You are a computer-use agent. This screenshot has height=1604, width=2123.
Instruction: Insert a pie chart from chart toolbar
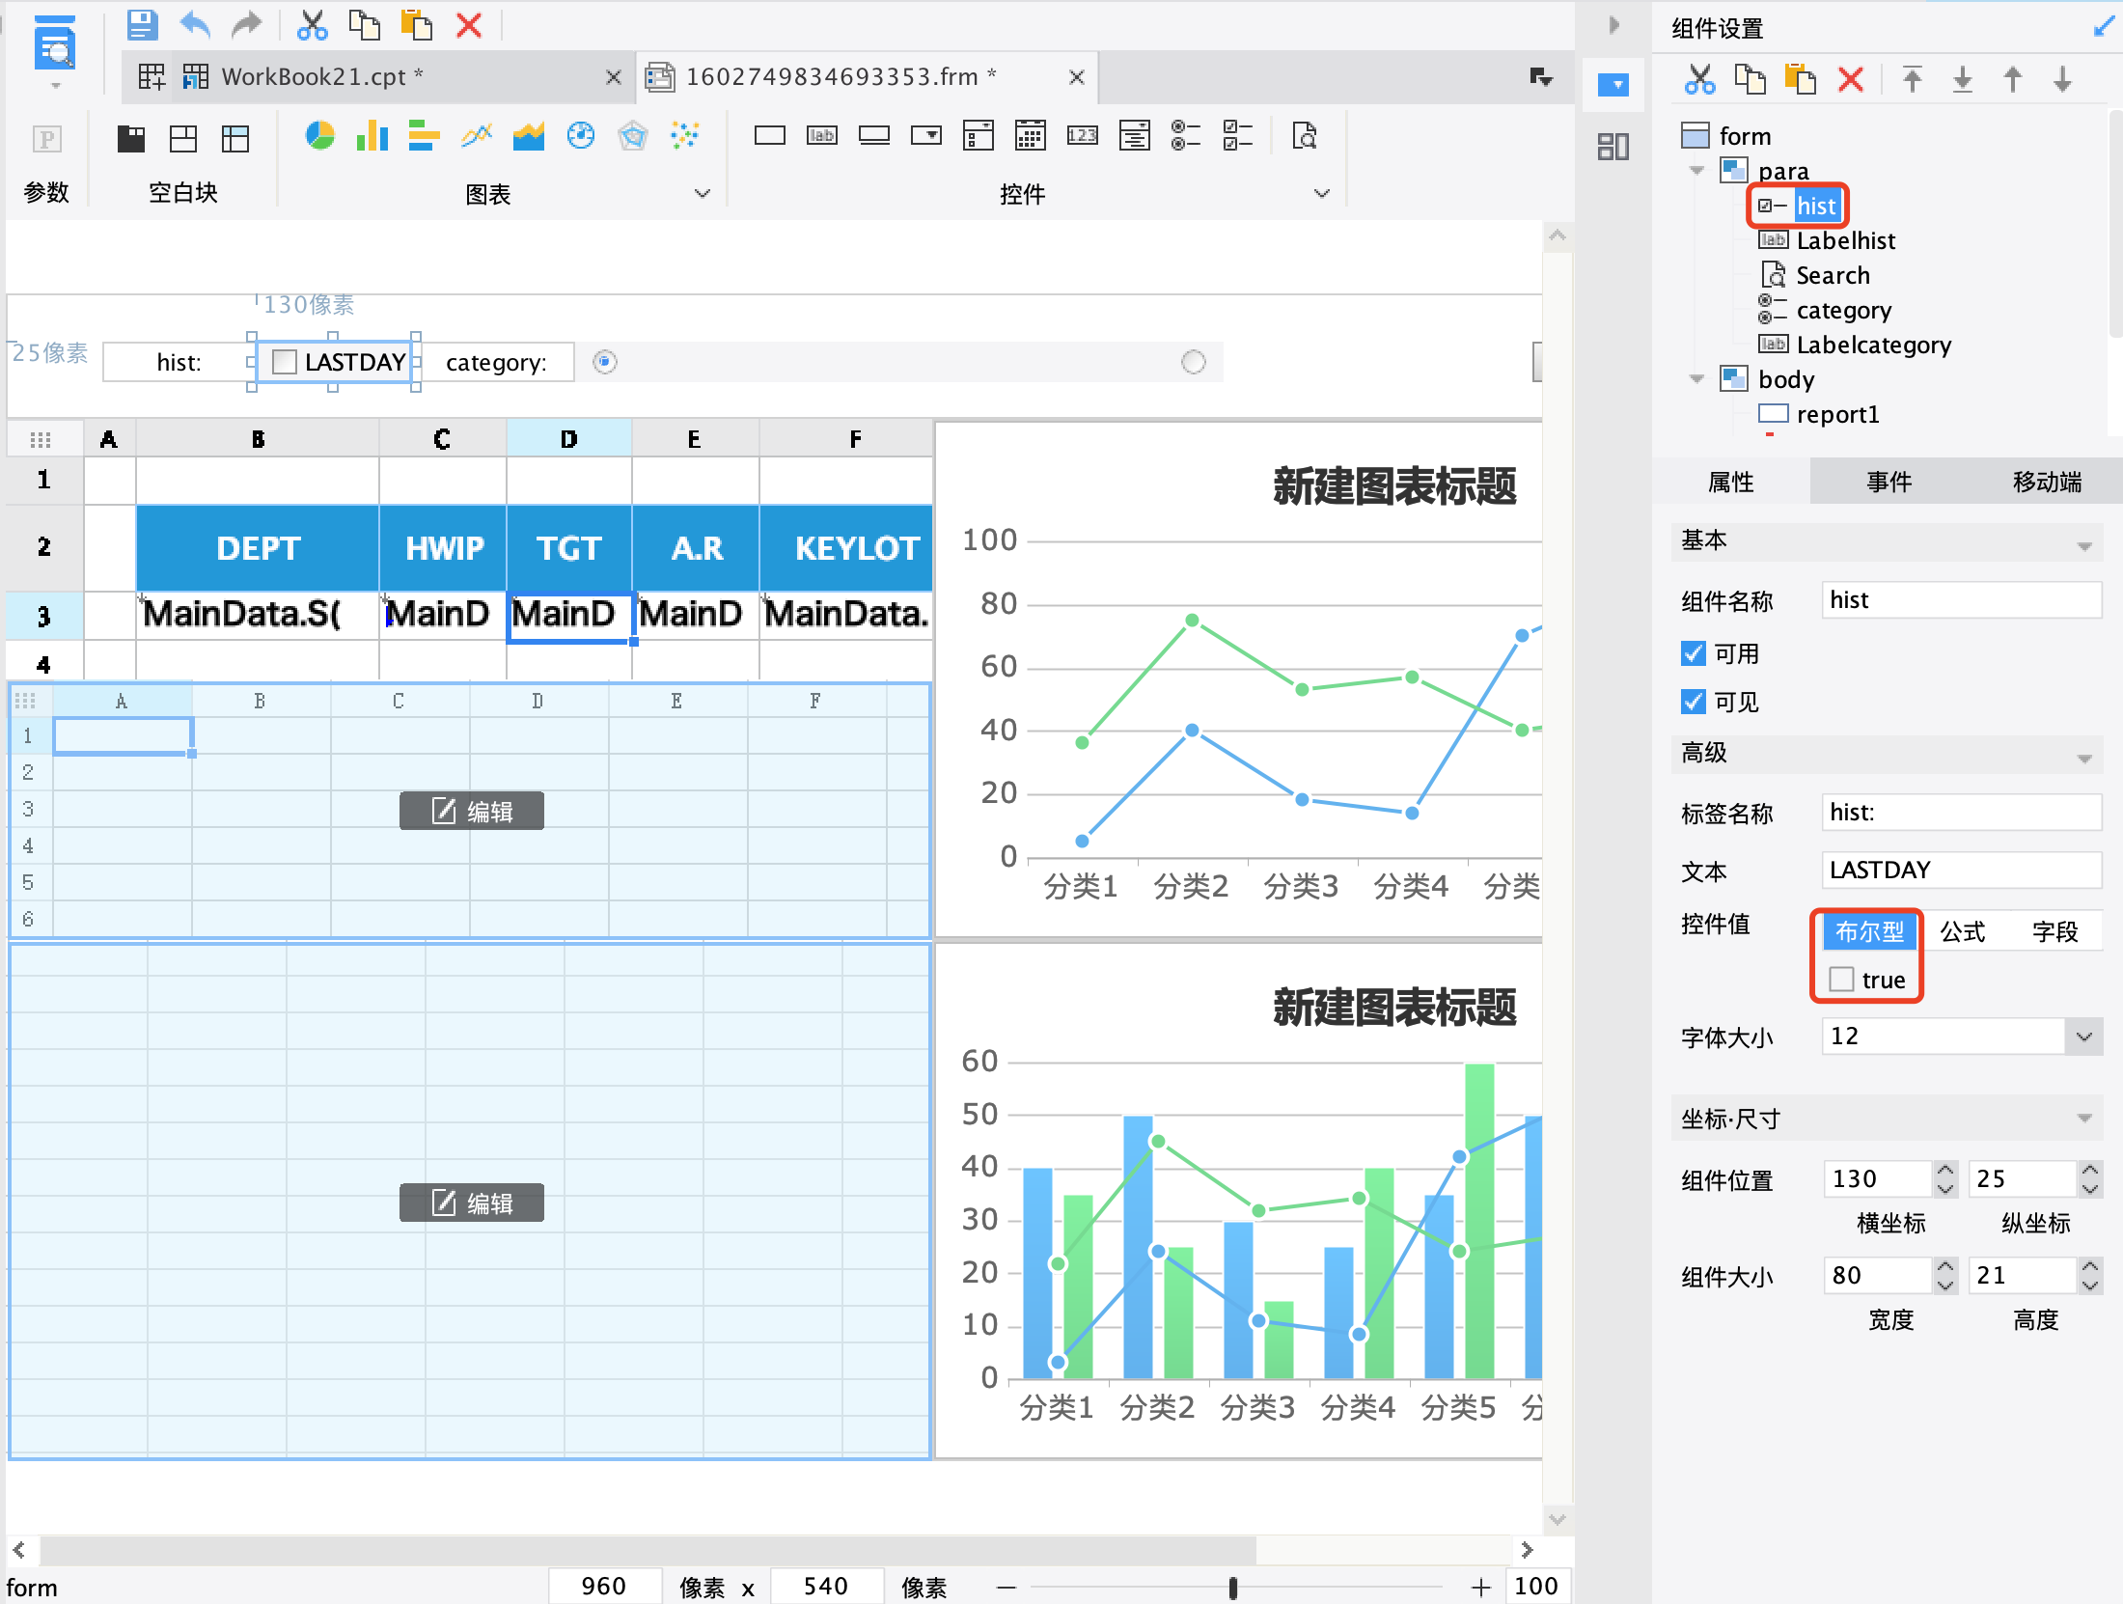[319, 135]
